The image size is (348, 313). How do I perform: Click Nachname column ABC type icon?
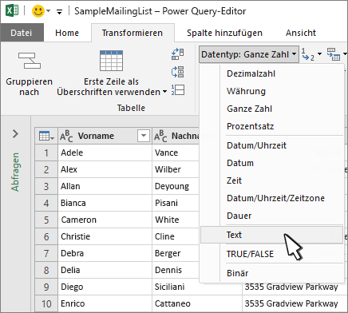point(160,136)
